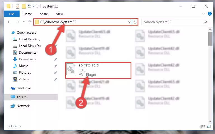215x134 pixels.
Task: Switch to details view in status bar
Action: (202, 127)
